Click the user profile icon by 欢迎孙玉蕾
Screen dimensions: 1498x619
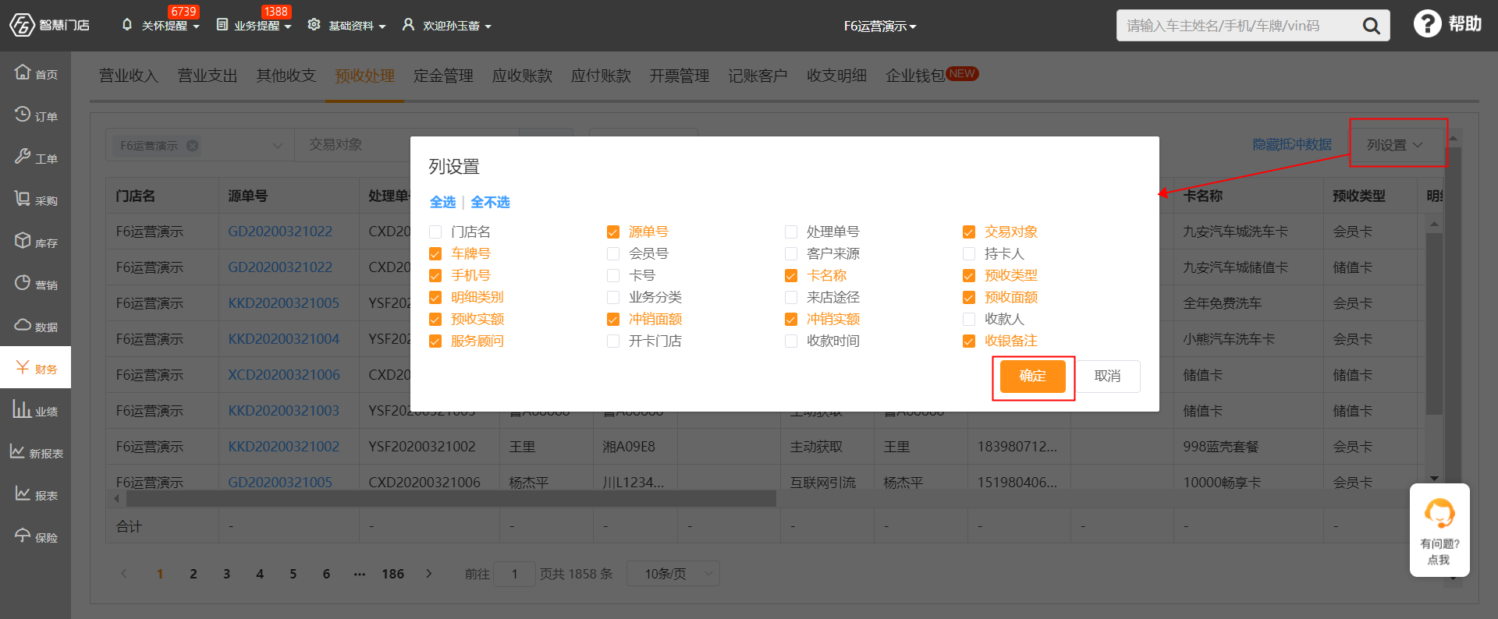(x=408, y=25)
